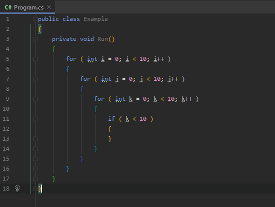The width and height of the screenshot is (275, 207).
Task: Click the closing brace on line 15
Action: 81,159
